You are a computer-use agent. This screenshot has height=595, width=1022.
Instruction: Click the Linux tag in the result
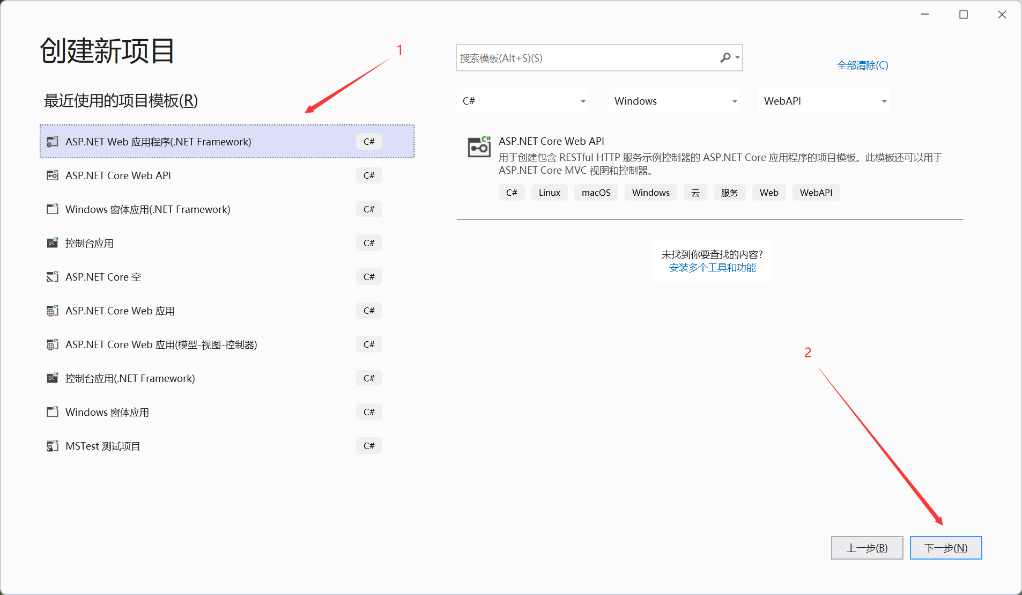tap(550, 193)
